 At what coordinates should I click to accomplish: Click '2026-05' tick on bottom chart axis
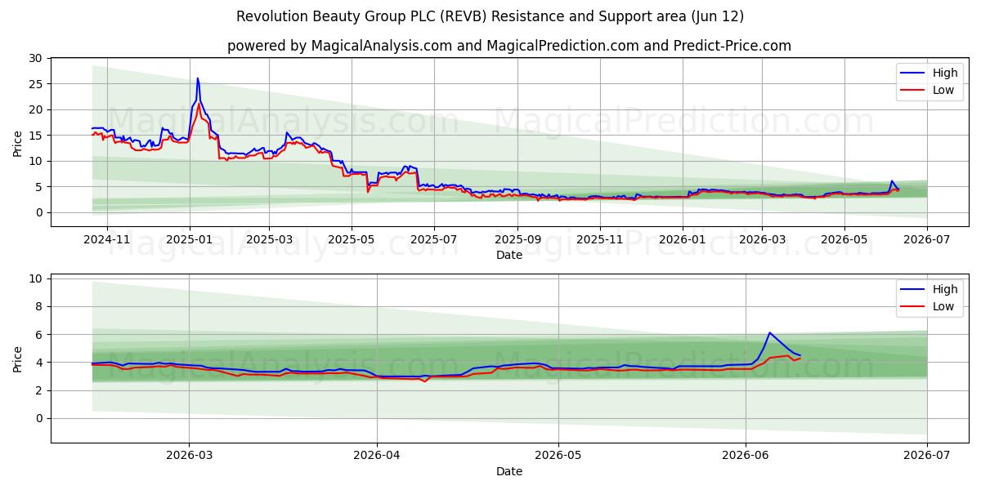tap(558, 456)
